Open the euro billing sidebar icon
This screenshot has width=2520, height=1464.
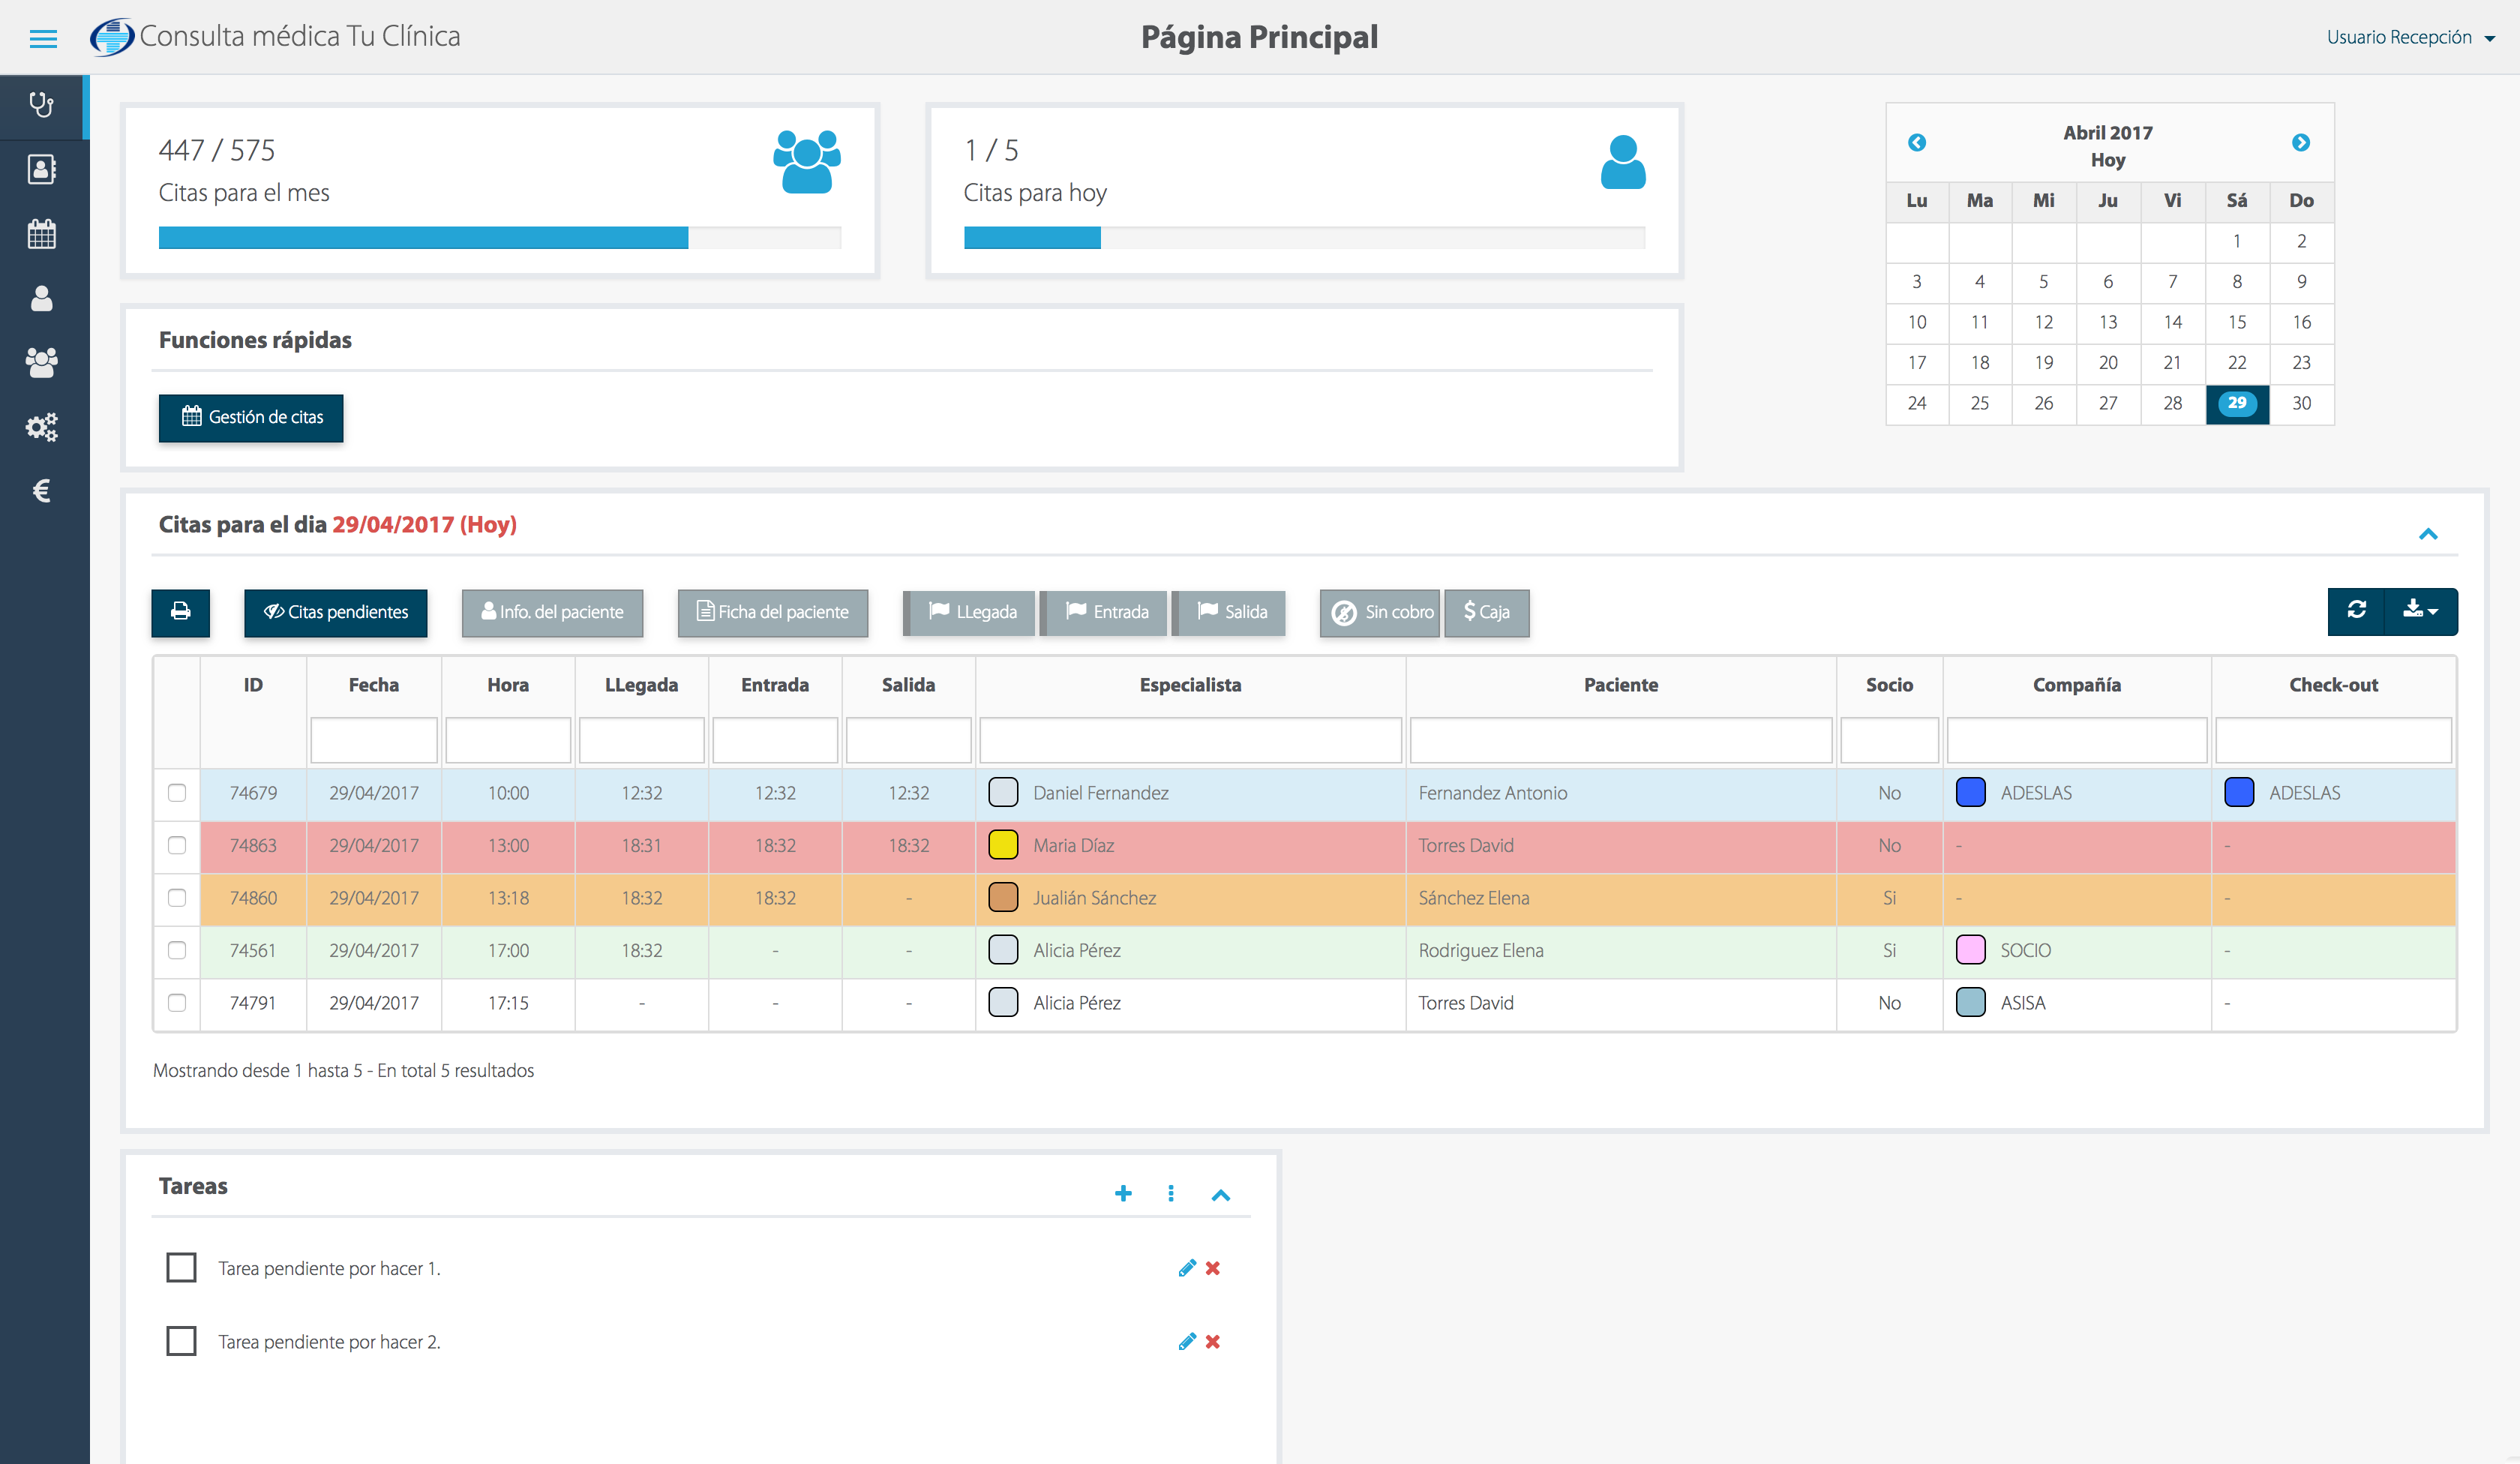click(x=42, y=491)
